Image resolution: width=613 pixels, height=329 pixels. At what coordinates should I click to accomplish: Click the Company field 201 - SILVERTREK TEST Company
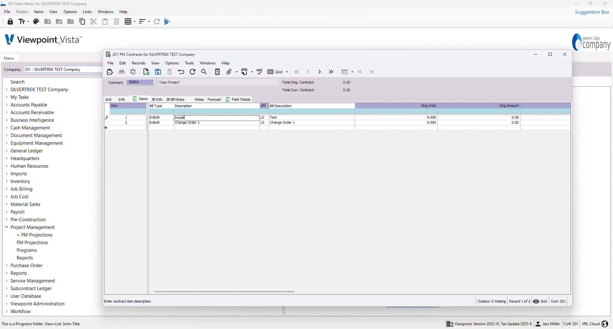tap(63, 69)
